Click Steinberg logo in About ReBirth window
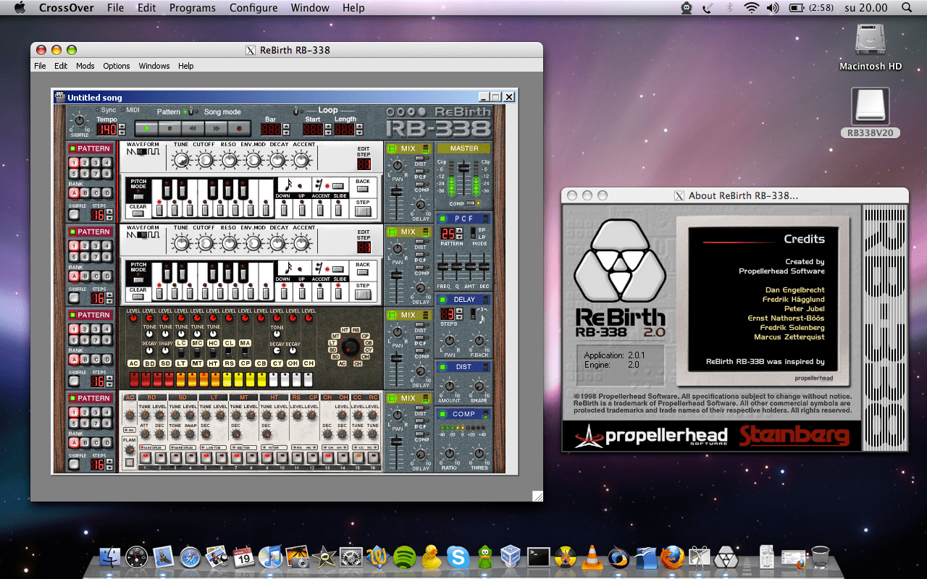927x579 pixels. tap(794, 436)
